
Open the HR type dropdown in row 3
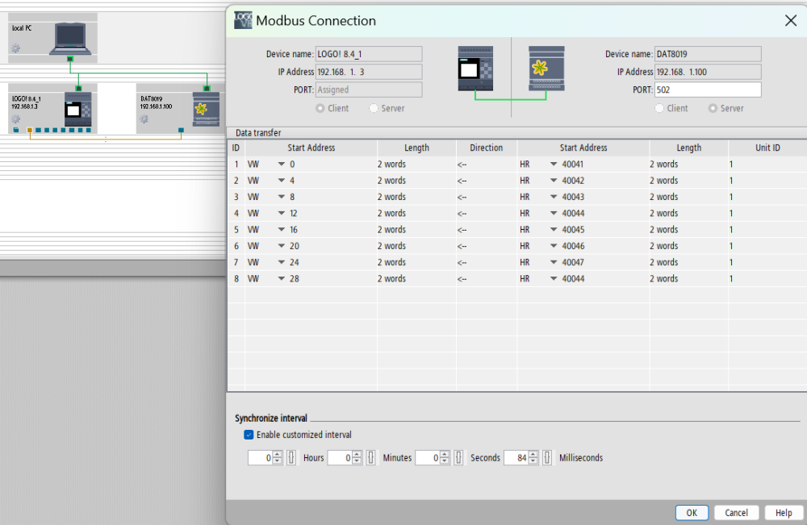554,197
